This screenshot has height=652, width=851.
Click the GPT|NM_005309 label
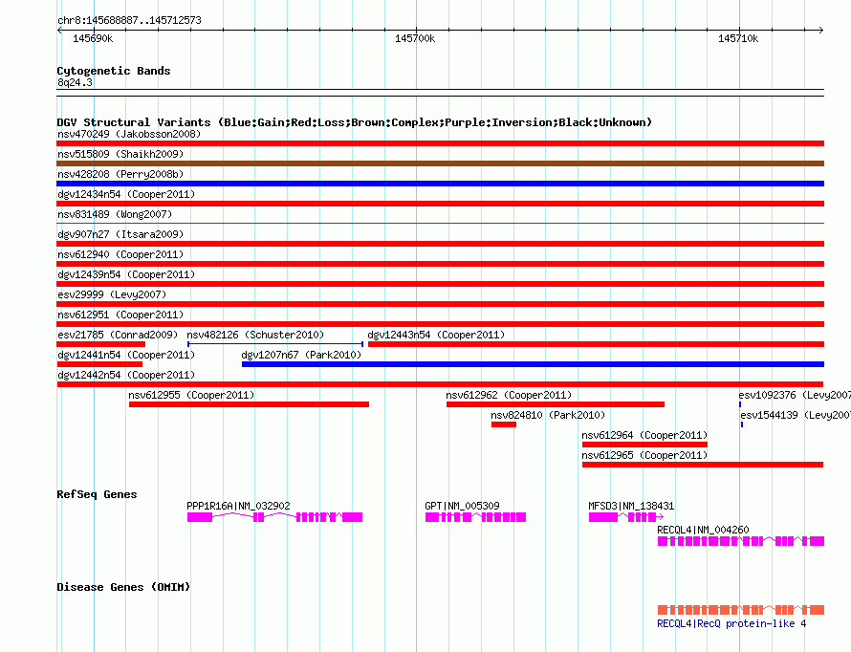(462, 506)
